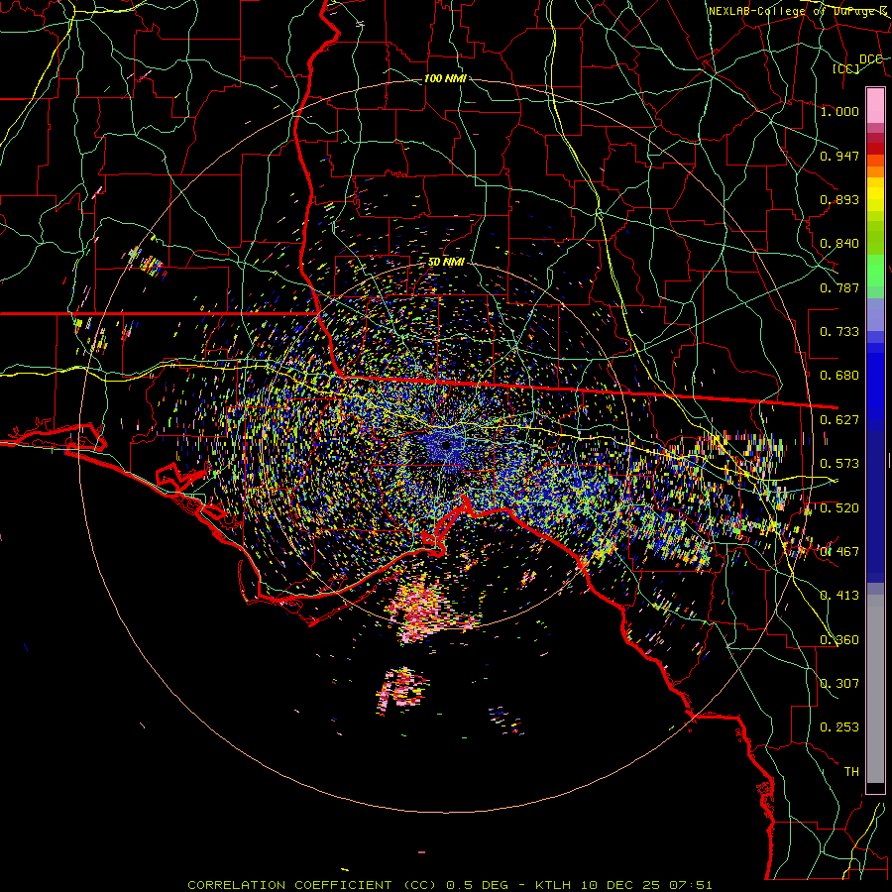Click the 0.520 scale value
Image resolution: width=892 pixels, height=892 pixels.
839,508
